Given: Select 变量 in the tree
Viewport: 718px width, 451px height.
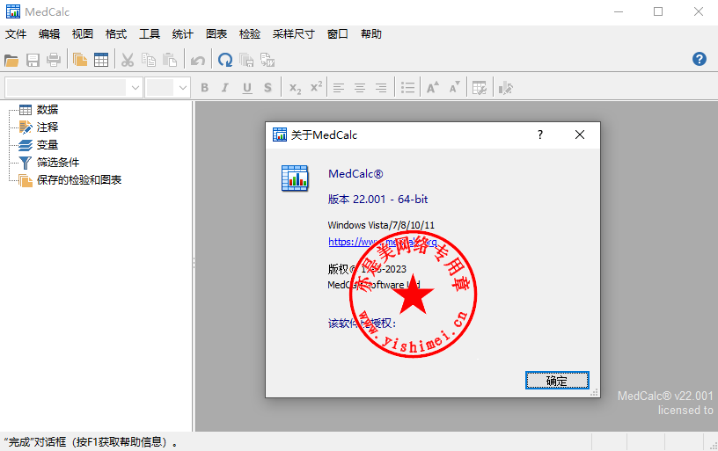Looking at the screenshot, I should (48, 144).
